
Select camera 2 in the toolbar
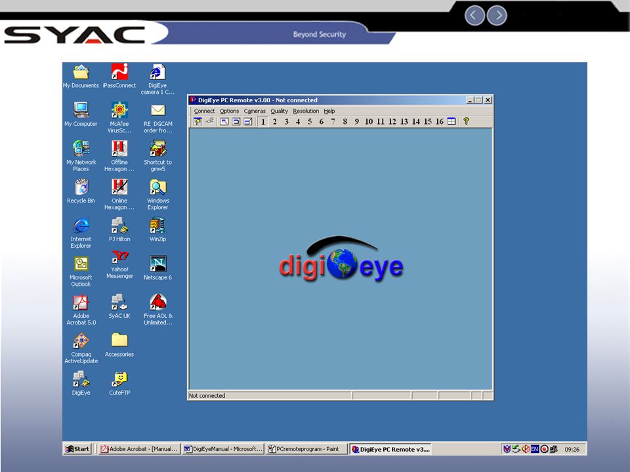275,121
